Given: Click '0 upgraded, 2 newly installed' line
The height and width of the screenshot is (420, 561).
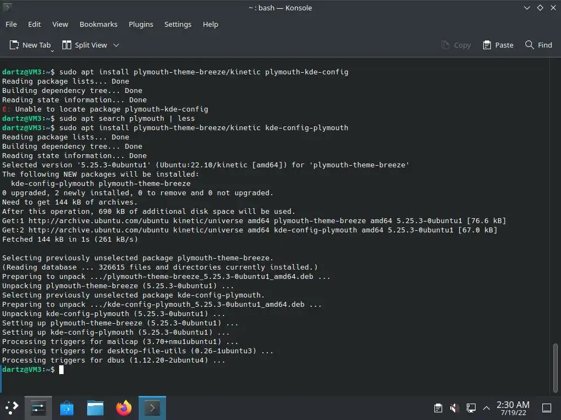Looking at the screenshot, I should 138,193.
